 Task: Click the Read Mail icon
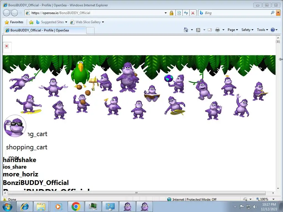pyautogui.click(x=210, y=30)
